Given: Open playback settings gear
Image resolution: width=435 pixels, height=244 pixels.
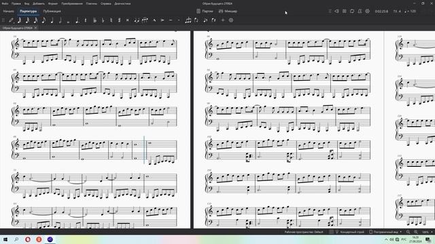Looking at the screenshot, I should pos(368,11).
